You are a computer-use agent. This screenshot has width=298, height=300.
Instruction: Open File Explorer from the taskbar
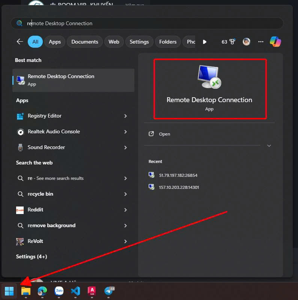(x=26, y=291)
